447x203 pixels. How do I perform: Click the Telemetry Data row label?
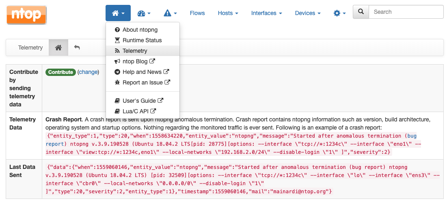[22, 123]
